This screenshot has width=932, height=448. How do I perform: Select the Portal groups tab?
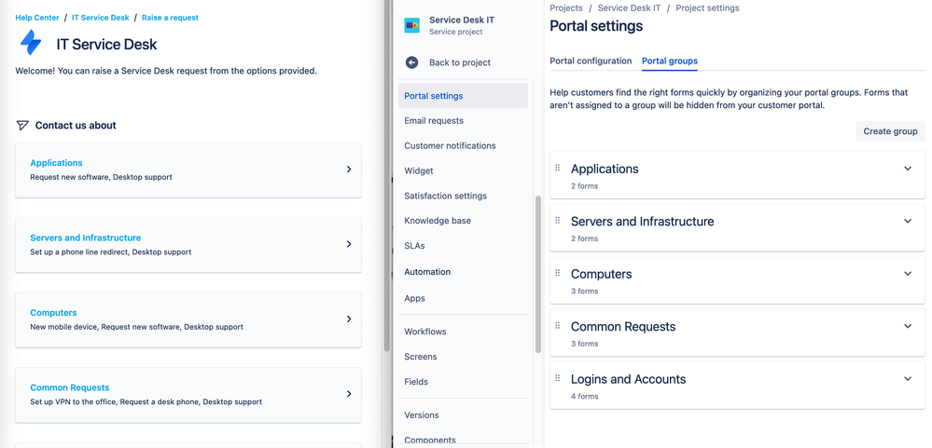click(669, 61)
